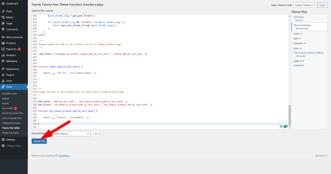Open Scheduled Actions submenu item
This screenshot has height=174, width=331.
(x=11, y=123)
